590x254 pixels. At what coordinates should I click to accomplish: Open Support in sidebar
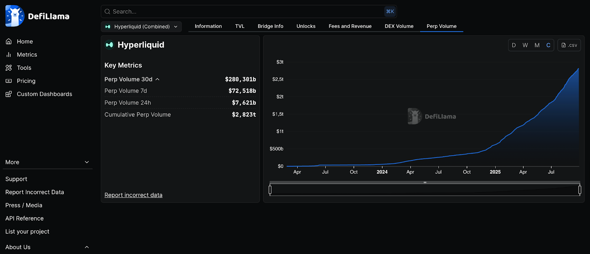coord(16,179)
